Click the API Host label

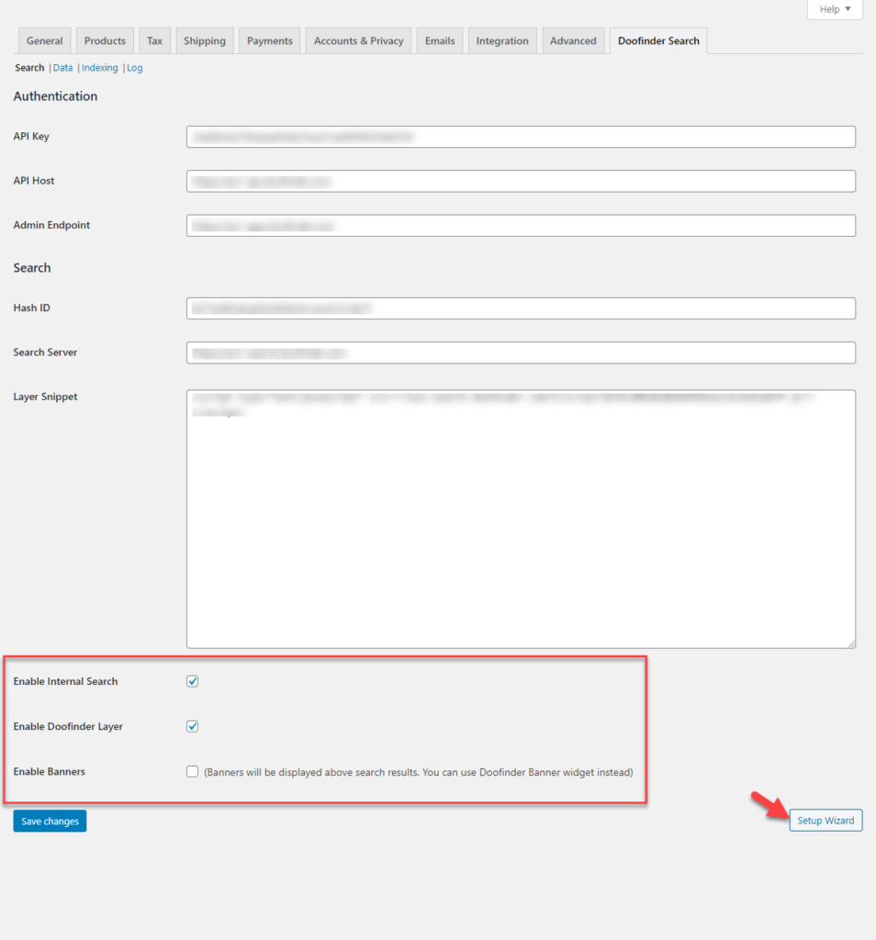tap(34, 181)
